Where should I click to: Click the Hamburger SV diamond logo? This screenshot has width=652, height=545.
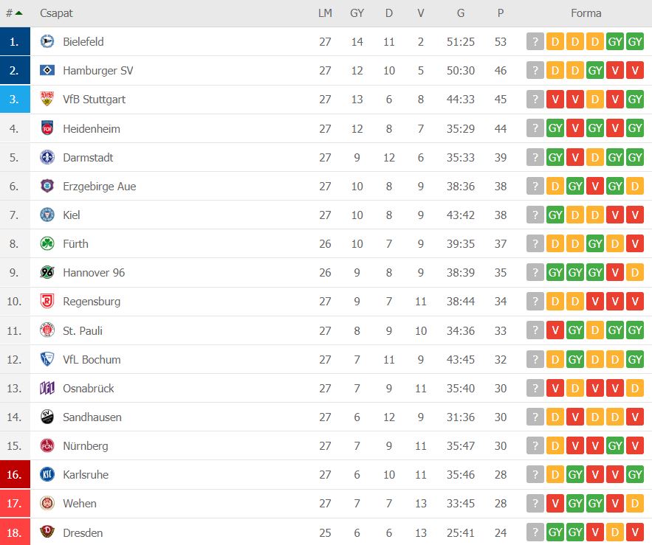47,70
